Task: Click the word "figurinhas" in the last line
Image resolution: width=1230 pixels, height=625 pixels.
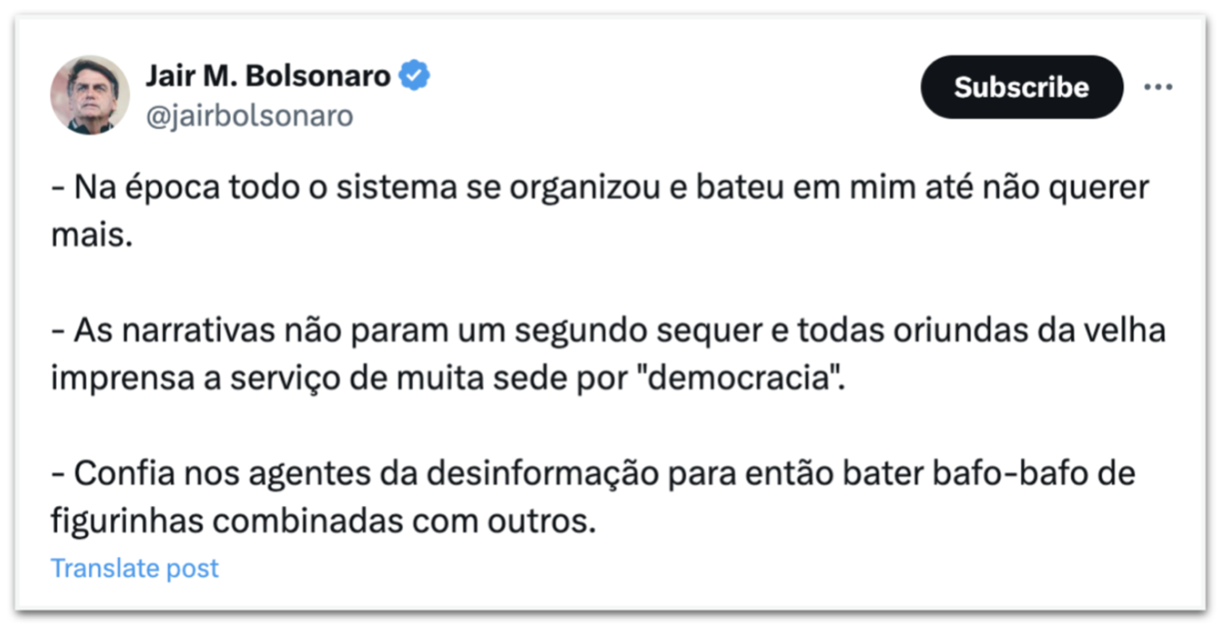Action: click(x=127, y=521)
